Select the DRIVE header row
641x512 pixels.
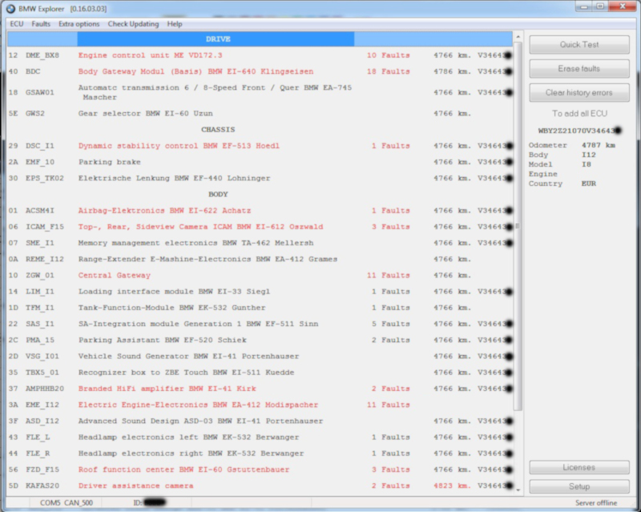pyautogui.click(x=260, y=39)
